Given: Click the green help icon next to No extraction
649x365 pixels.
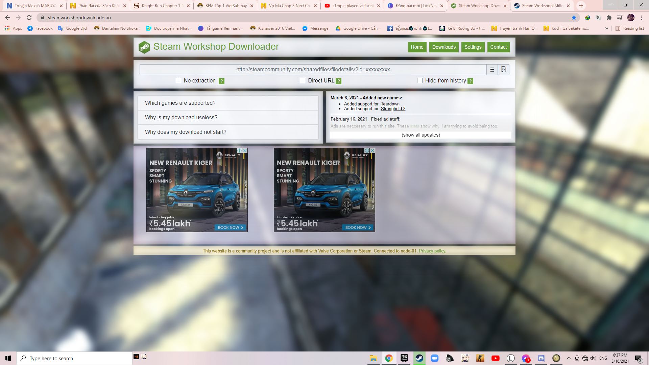Looking at the screenshot, I should 221,81.
